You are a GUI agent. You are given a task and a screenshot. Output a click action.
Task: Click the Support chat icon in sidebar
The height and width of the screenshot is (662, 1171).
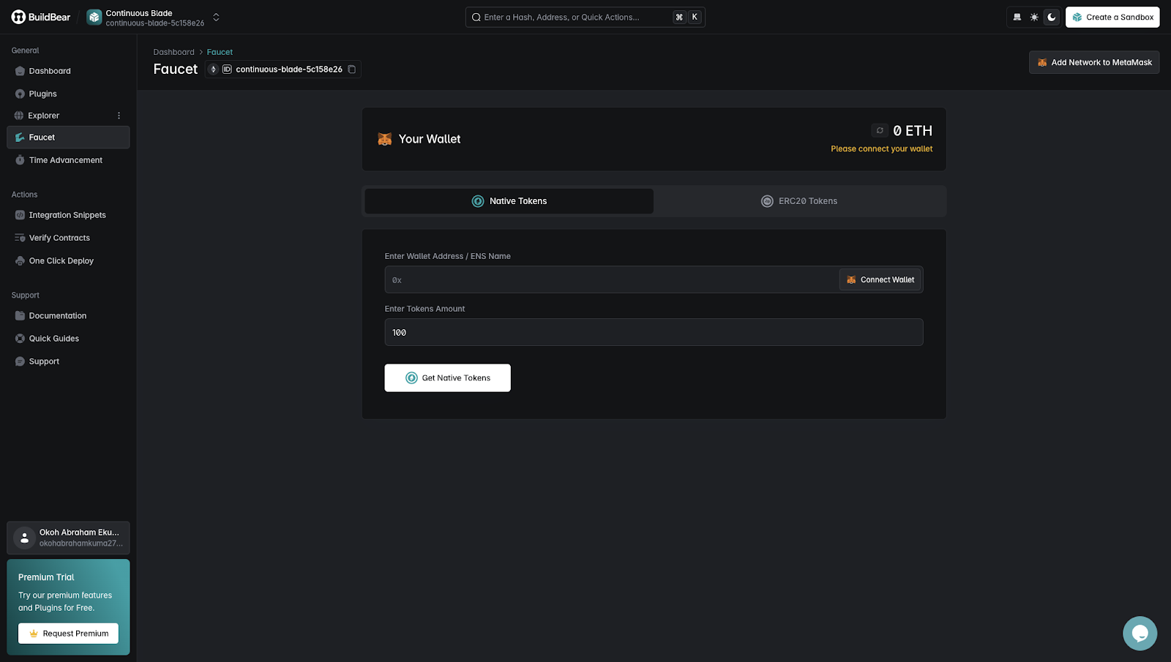pyautogui.click(x=20, y=361)
